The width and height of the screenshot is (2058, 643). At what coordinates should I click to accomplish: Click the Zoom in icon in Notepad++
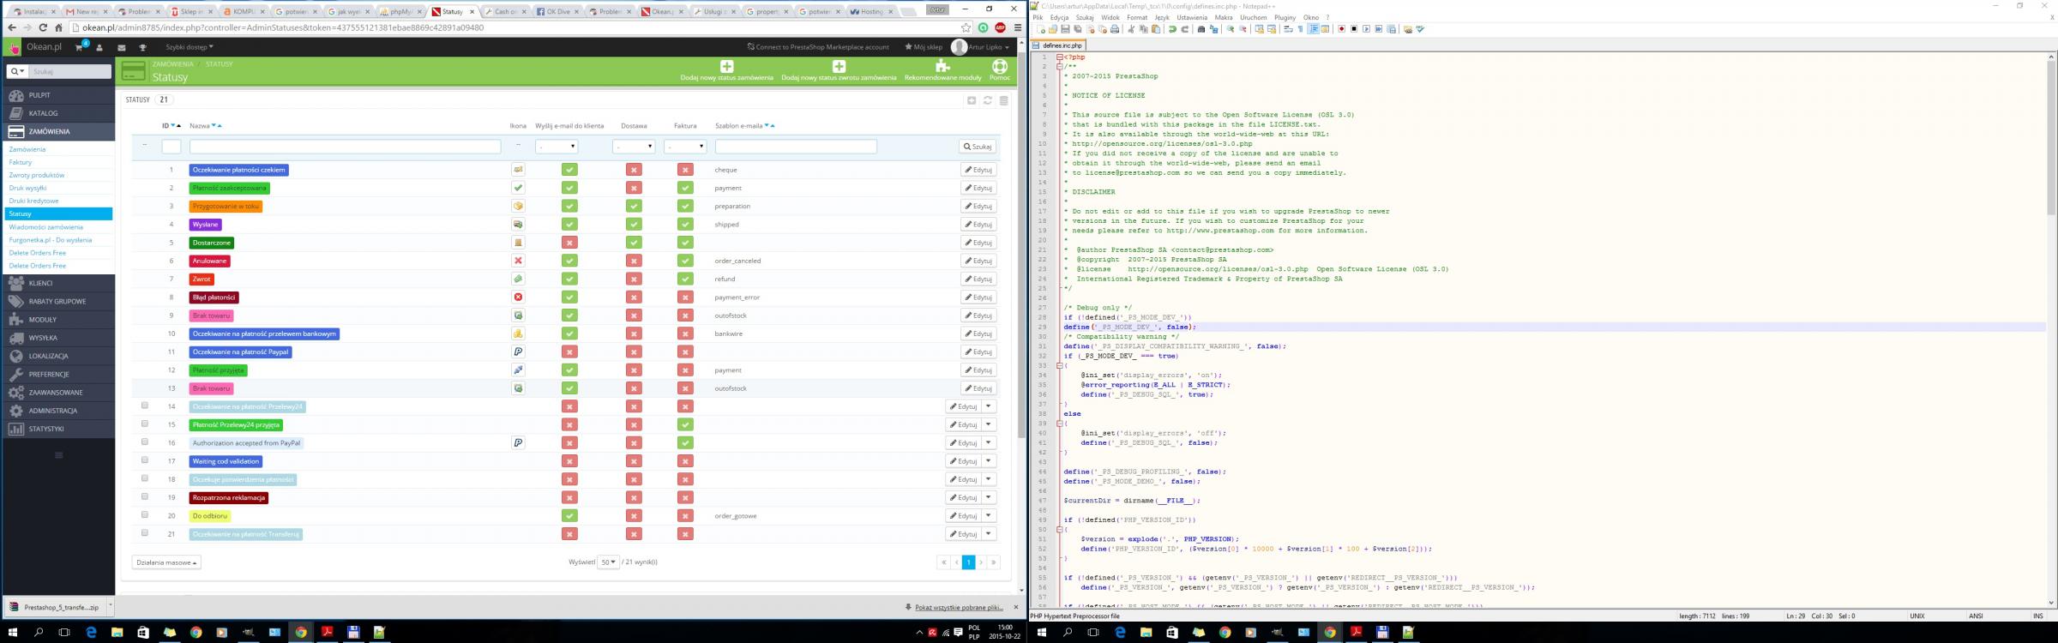coord(1231,29)
